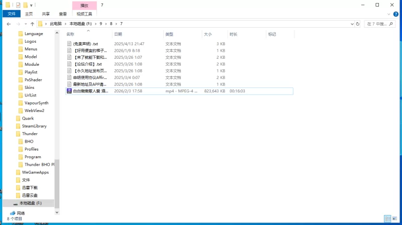Click the 823,643 KB size cell
The width and height of the screenshot is (402, 225).
pos(215,91)
